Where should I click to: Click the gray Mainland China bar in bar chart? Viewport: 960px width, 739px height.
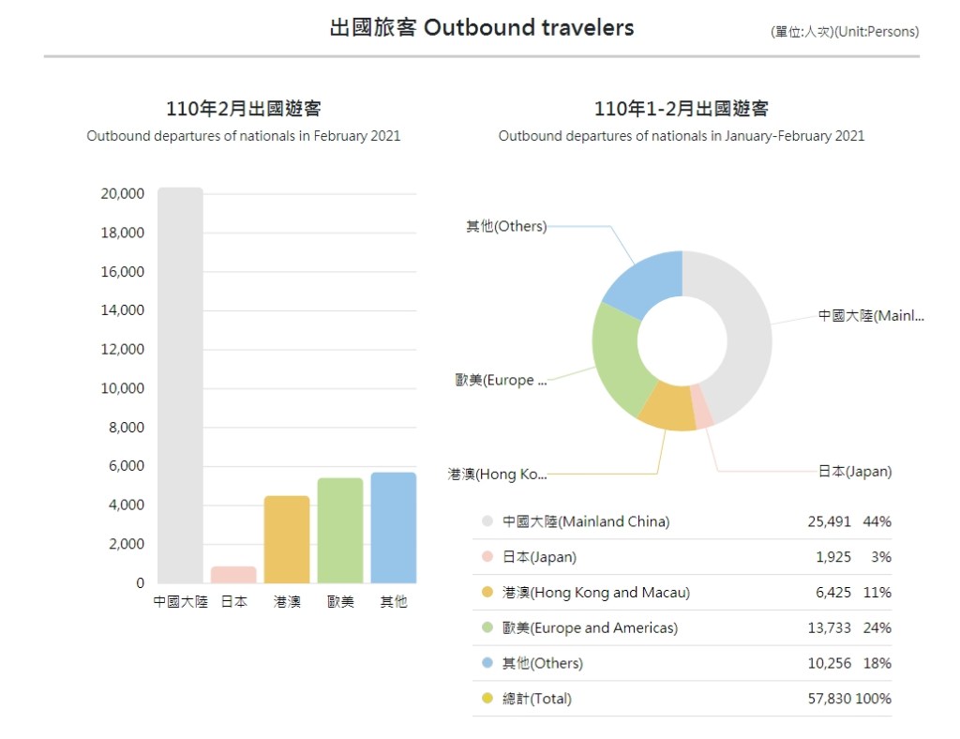click(x=180, y=385)
